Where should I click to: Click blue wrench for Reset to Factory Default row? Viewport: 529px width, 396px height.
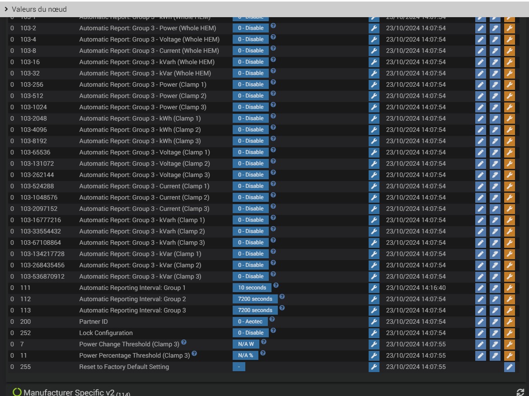click(374, 367)
